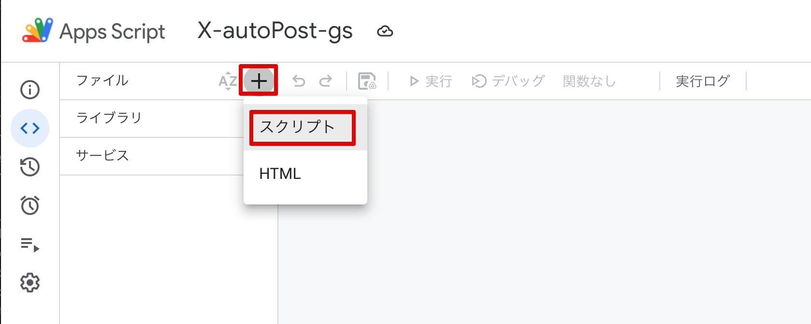This screenshot has width=811, height=324.
Task: Open project history clock icon in sidebar
Action: point(30,167)
